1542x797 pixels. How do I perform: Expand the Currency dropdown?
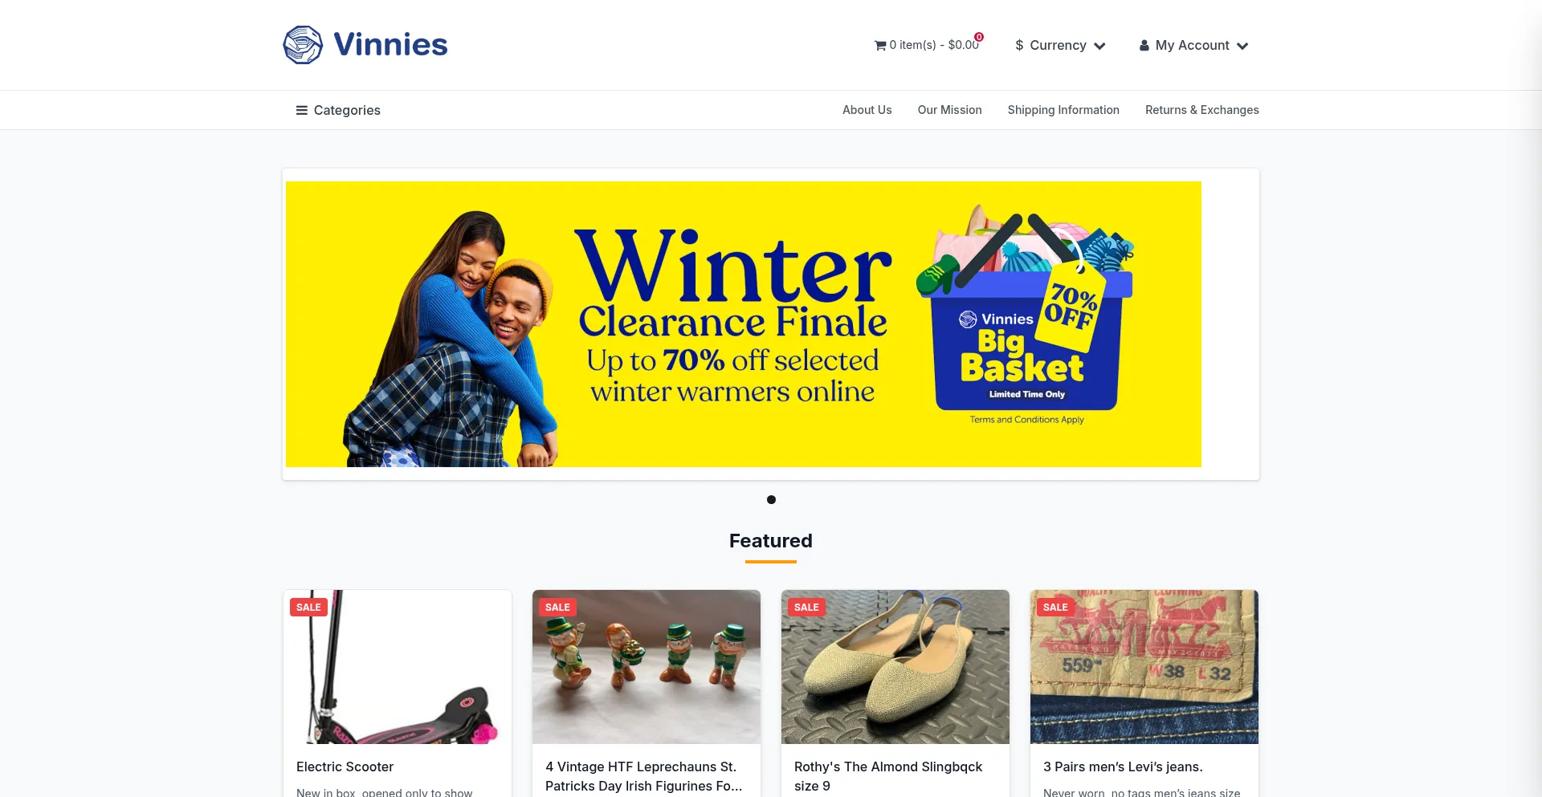pos(1060,46)
